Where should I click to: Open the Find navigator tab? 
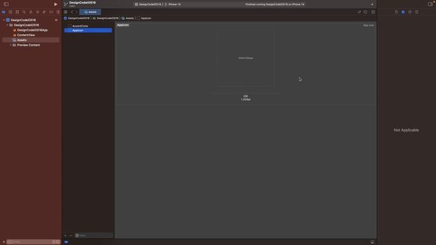[x=24, y=12]
